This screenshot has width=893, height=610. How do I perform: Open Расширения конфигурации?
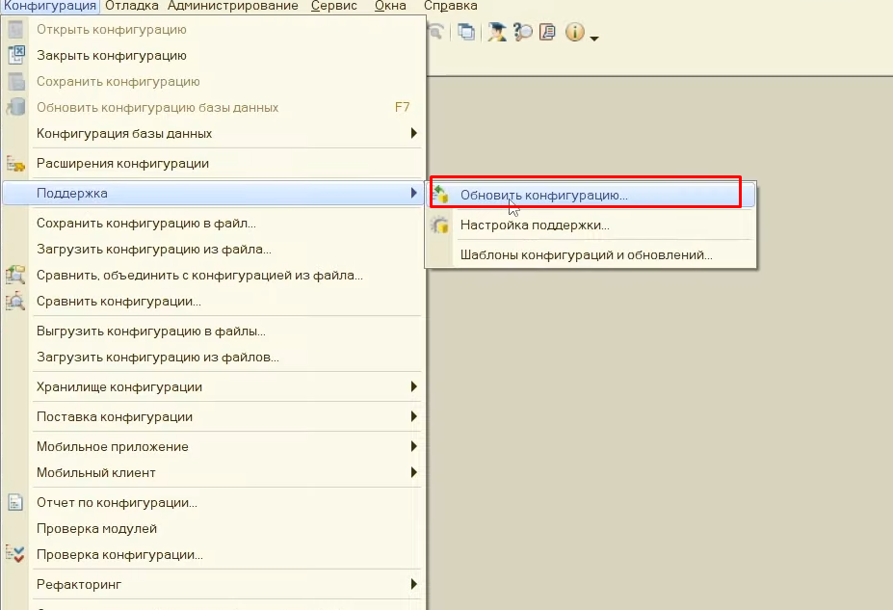pos(214,164)
